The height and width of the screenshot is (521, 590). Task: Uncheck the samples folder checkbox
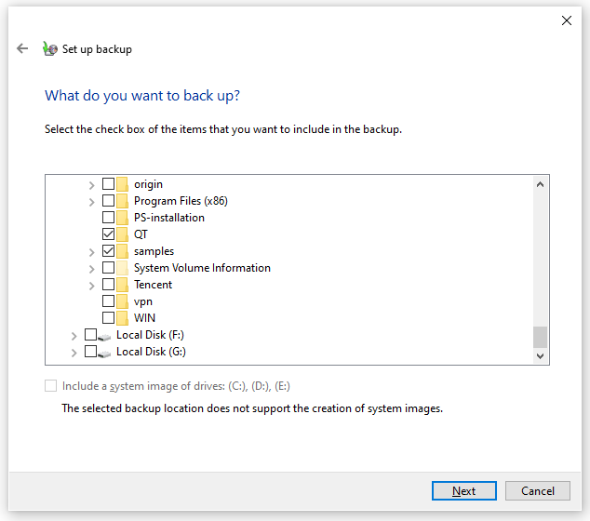pos(108,251)
